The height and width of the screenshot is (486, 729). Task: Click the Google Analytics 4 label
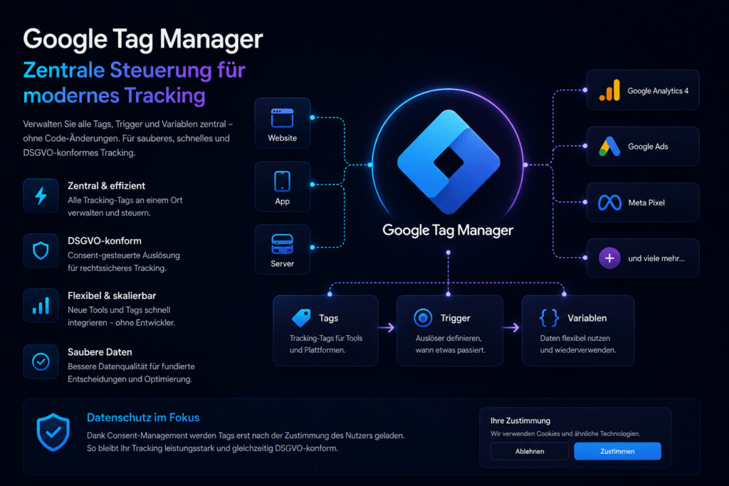pos(658,91)
